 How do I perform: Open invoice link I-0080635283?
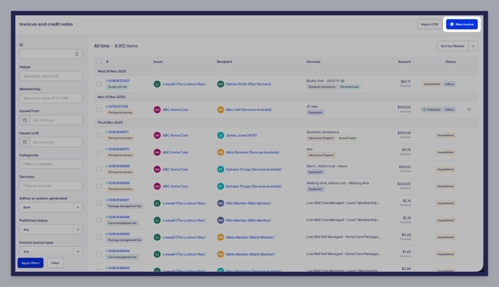click(x=118, y=81)
